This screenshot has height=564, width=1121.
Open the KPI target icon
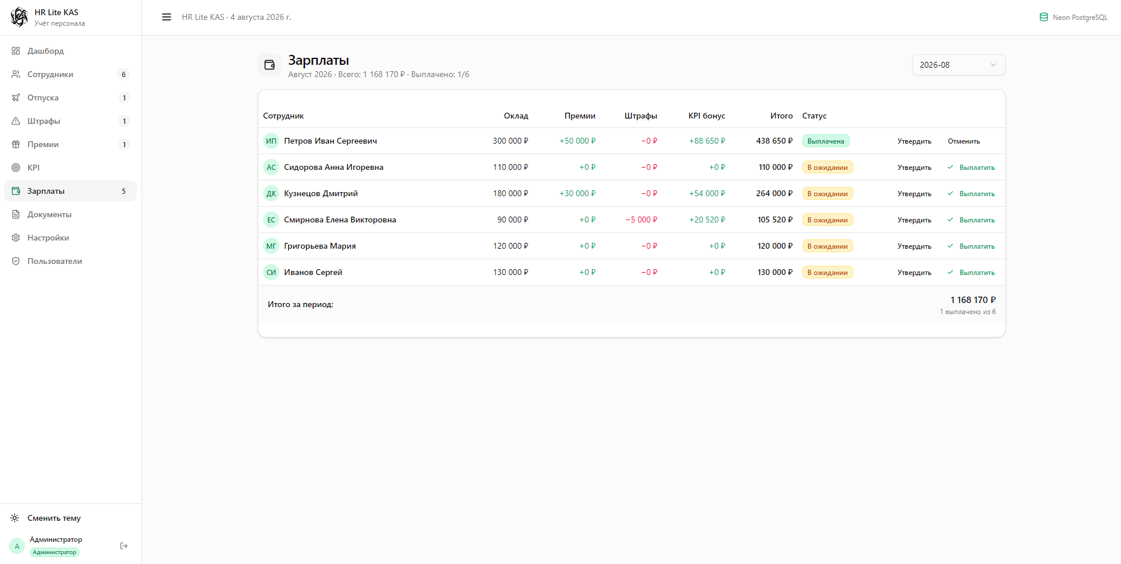click(x=16, y=168)
